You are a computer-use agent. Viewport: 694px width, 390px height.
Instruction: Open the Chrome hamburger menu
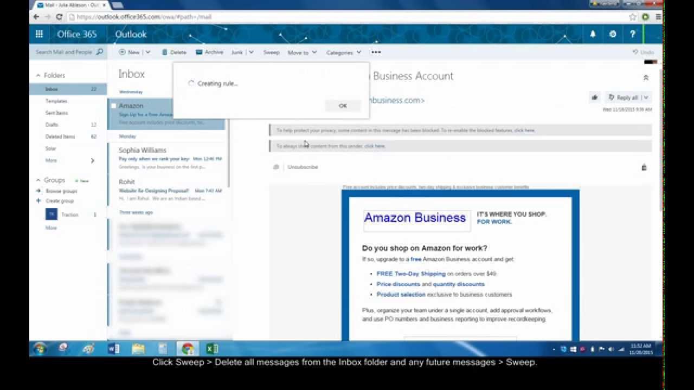pos(658,17)
